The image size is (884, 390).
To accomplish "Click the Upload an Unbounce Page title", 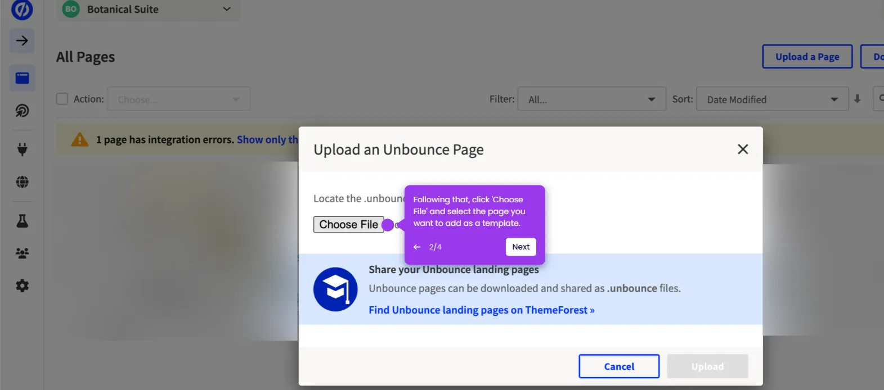I will tap(398, 149).
